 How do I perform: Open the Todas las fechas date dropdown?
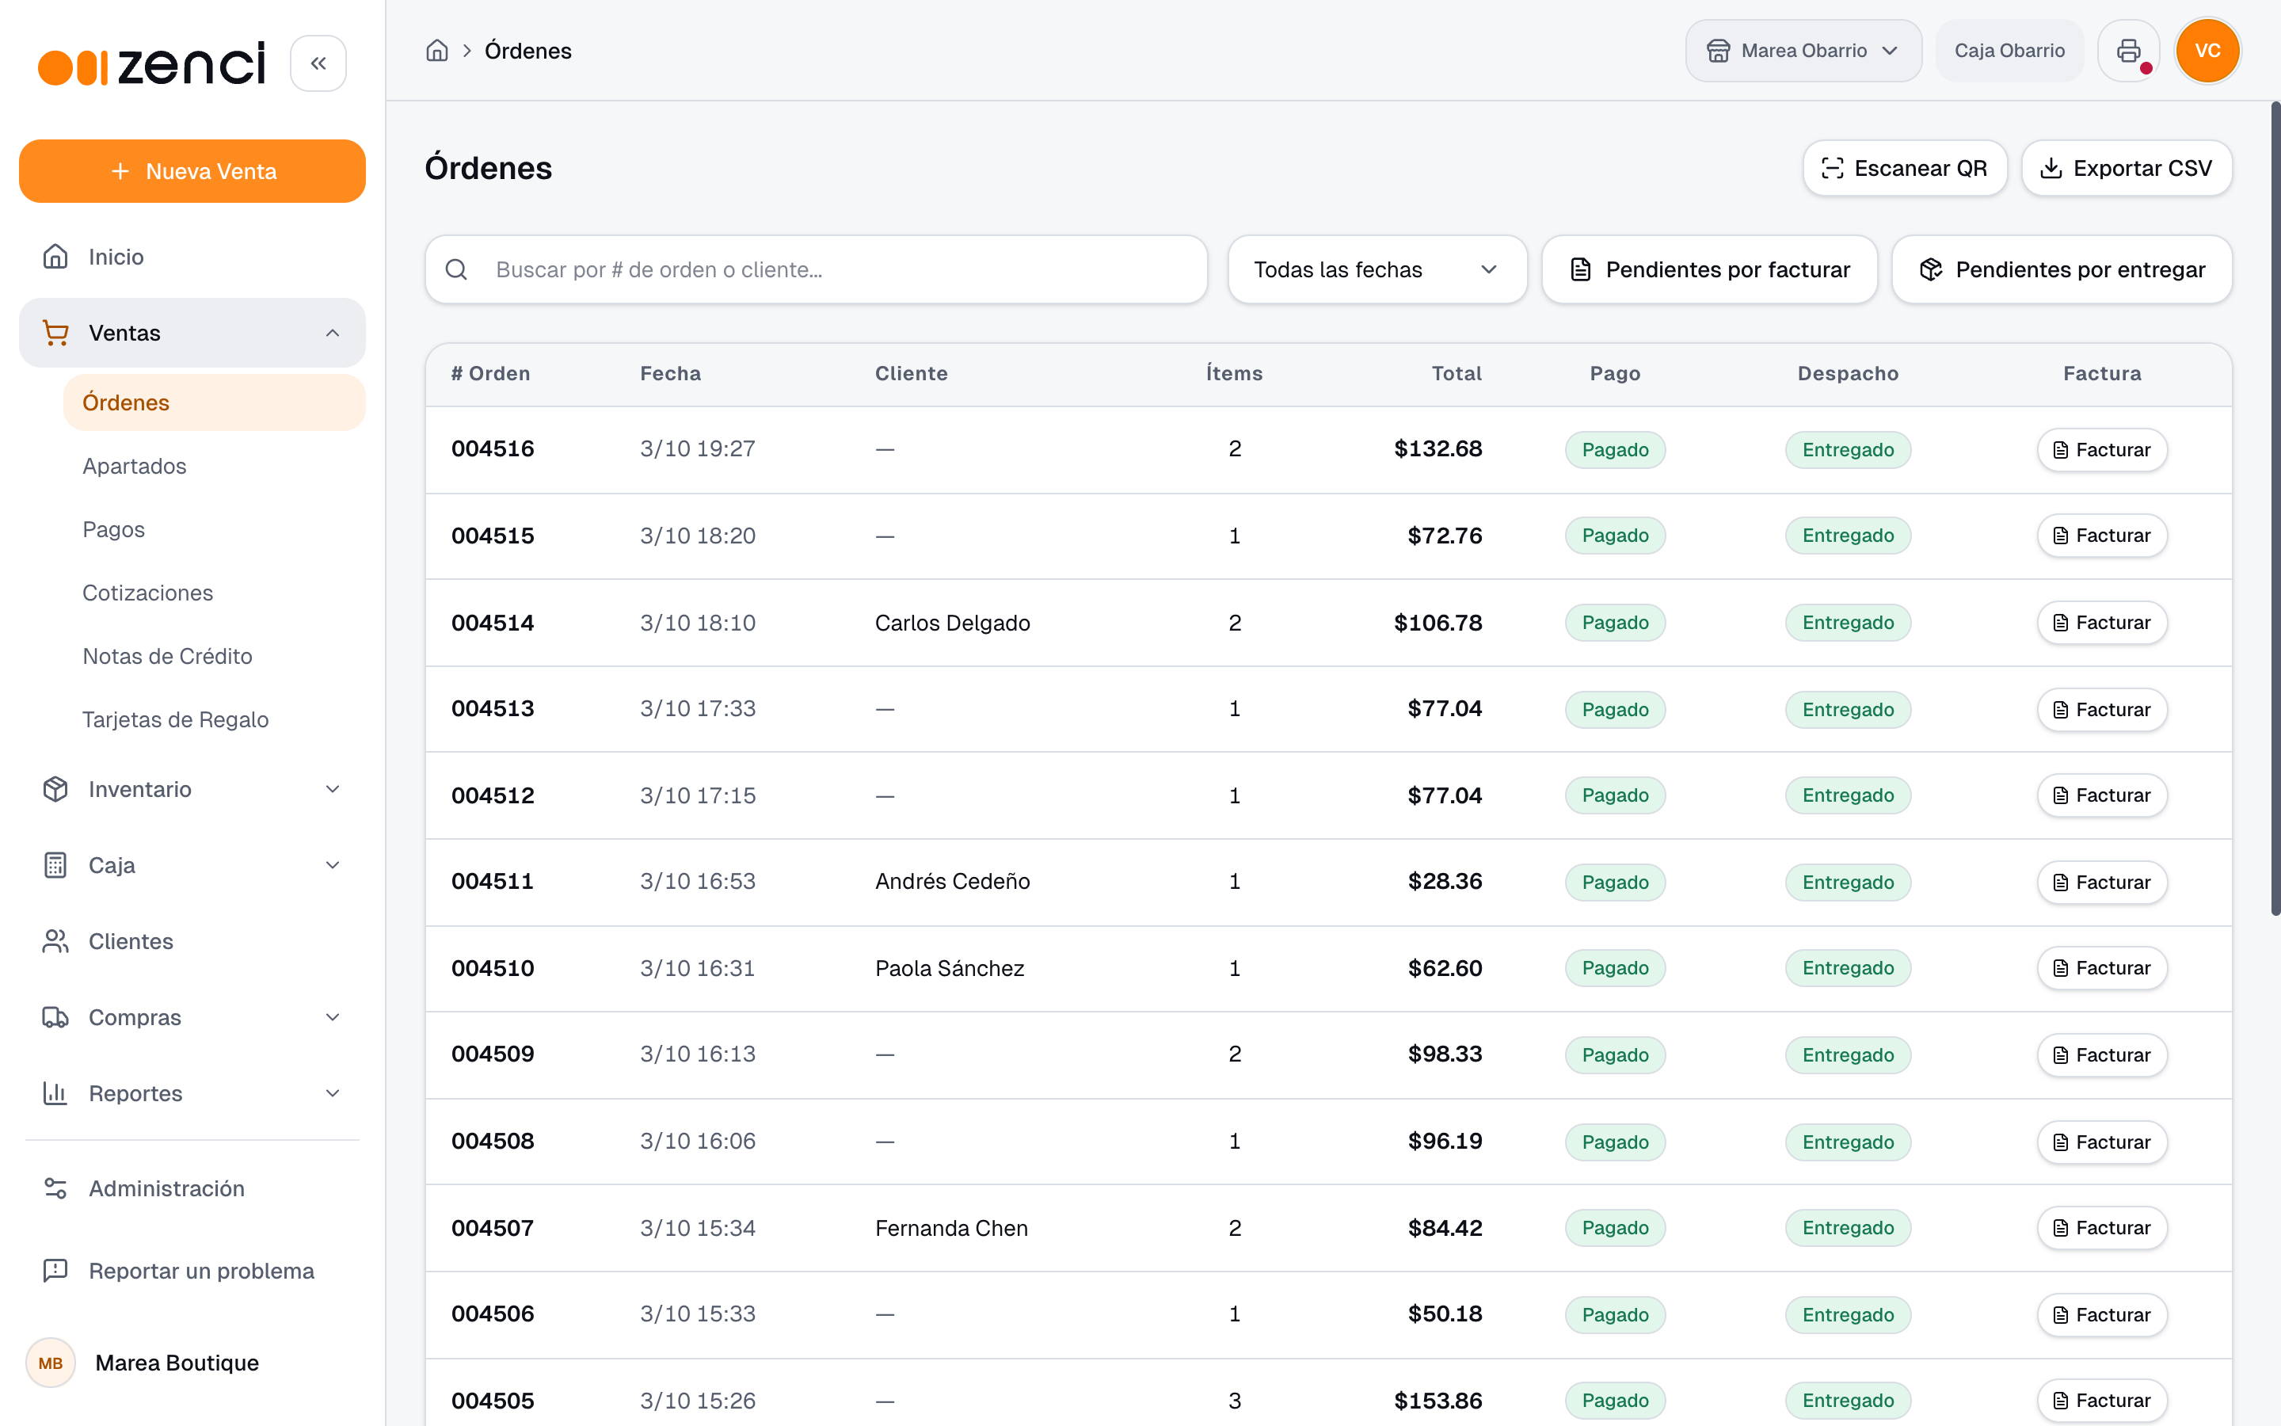[x=1377, y=269]
